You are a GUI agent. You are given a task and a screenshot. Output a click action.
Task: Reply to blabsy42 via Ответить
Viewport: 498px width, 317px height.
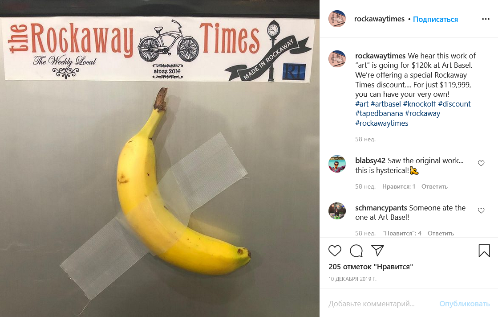point(434,186)
